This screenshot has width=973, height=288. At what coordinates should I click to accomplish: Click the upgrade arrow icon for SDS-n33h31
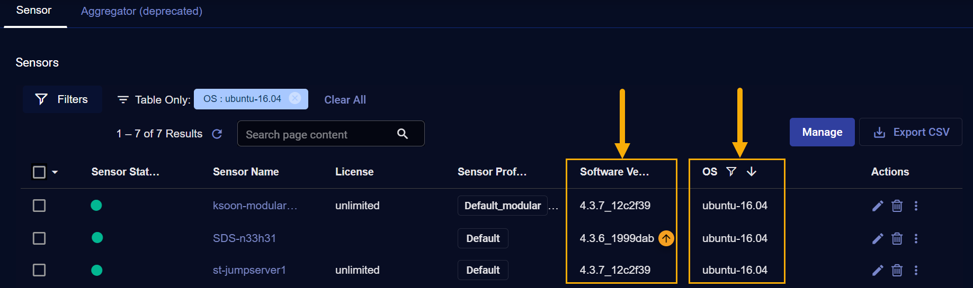[666, 238]
